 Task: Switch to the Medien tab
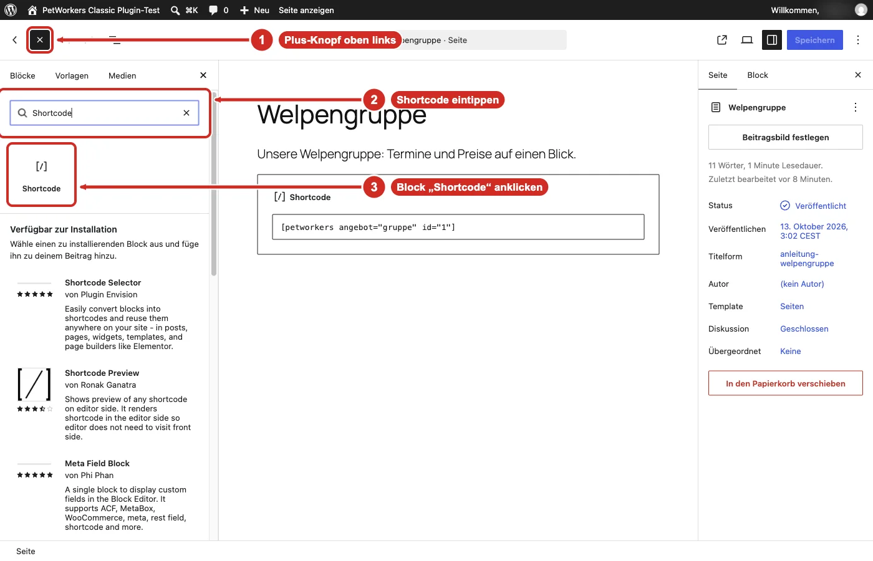(x=122, y=75)
